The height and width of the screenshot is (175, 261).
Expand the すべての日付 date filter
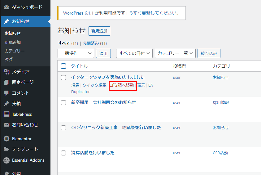pos(134,53)
